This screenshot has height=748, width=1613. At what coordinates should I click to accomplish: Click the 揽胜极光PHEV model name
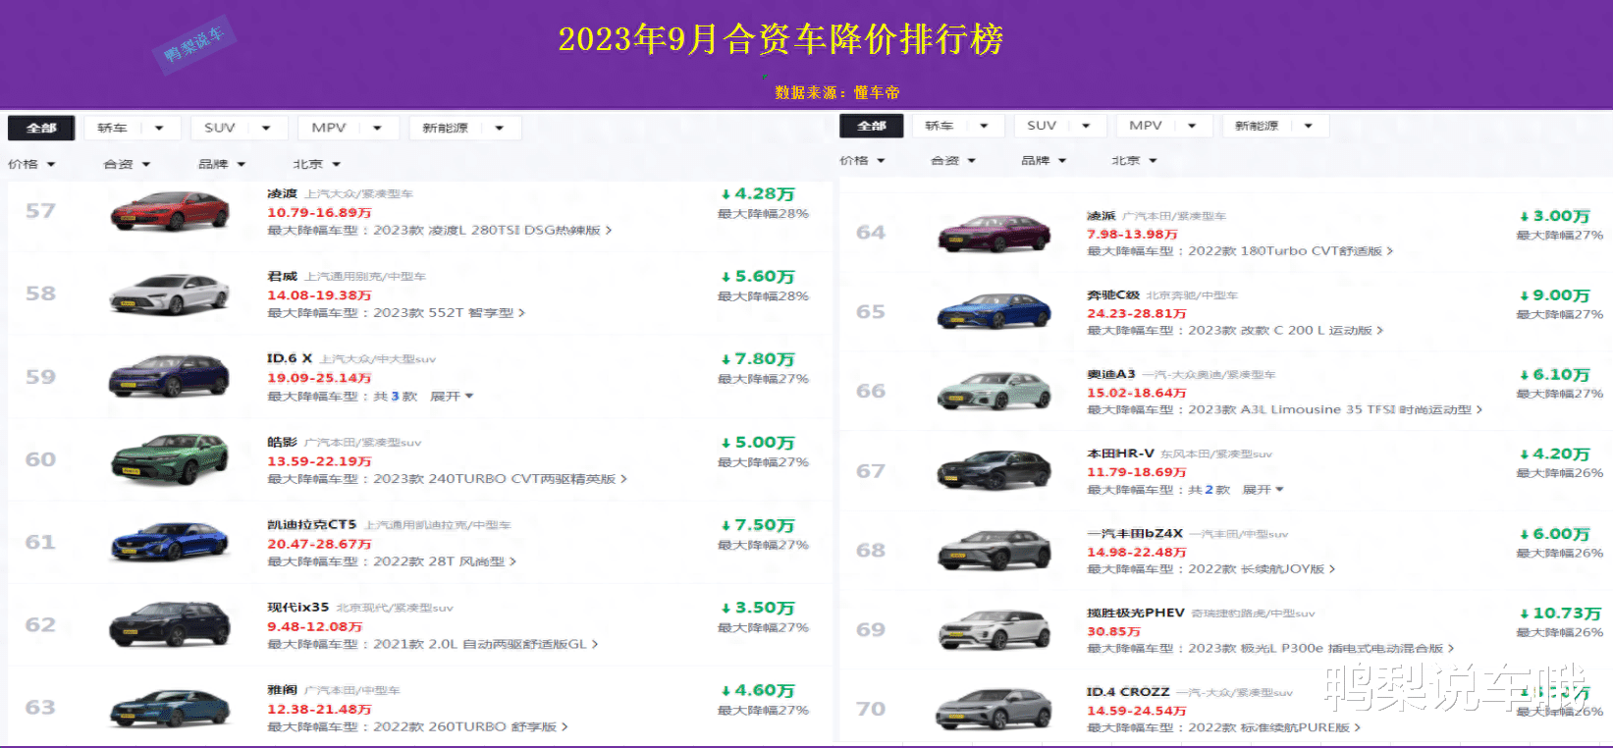[1136, 613]
